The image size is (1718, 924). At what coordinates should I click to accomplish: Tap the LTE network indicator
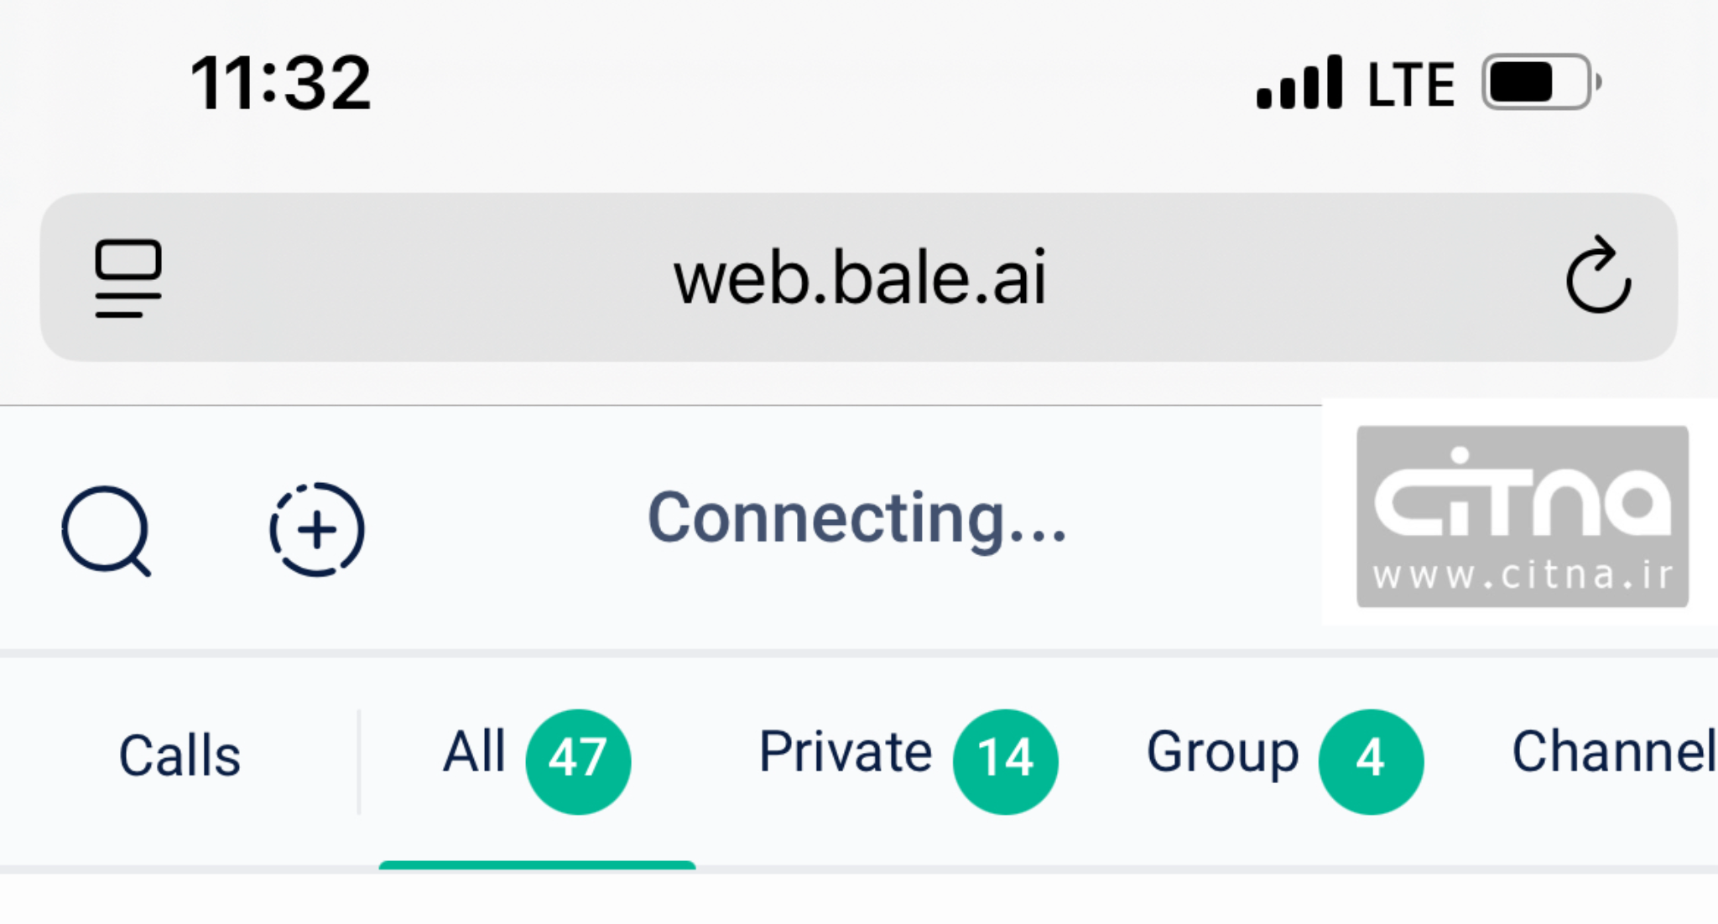pyautogui.click(x=1411, y=85)
